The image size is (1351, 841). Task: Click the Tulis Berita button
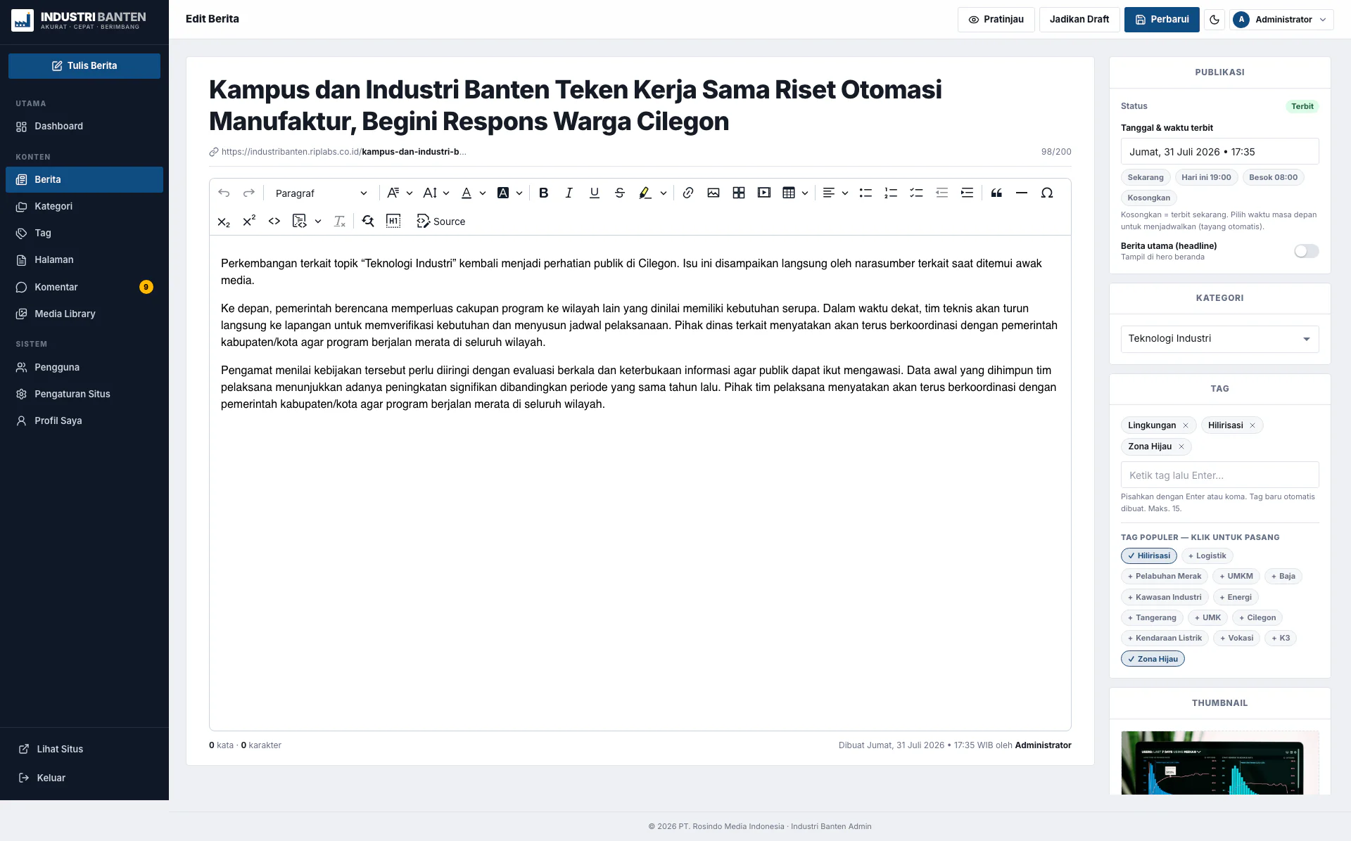click(x=84, y=65)
